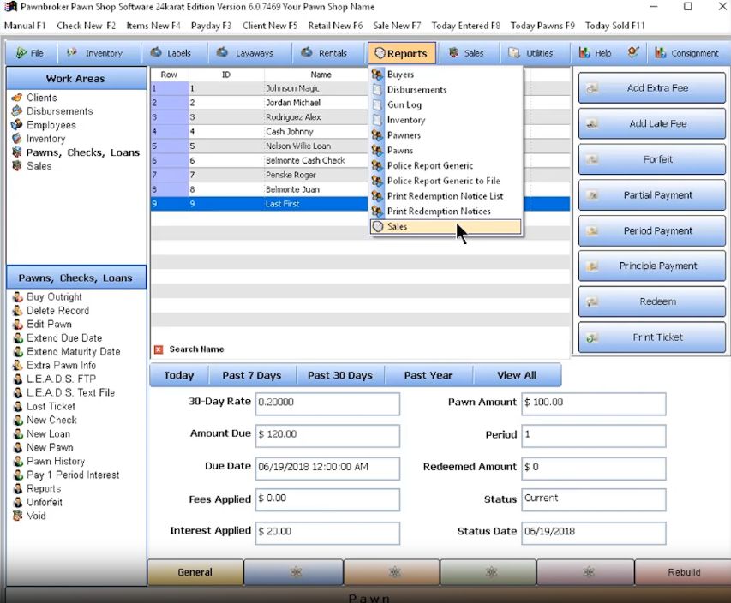
Task: Choose Police Report Generic to File
Action: 443,181
